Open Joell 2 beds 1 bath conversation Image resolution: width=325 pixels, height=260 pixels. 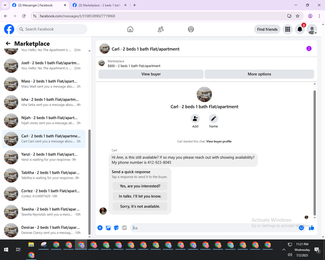44,66
